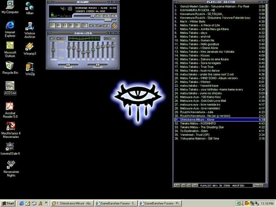Launch MechWarrior 4 Mercenaries desktop icon
Image resolution: width=276 pixels, height=207 pixels.
pos(11,130)
